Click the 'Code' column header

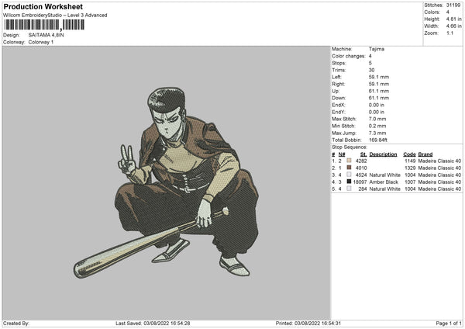(x=409, y=154)
